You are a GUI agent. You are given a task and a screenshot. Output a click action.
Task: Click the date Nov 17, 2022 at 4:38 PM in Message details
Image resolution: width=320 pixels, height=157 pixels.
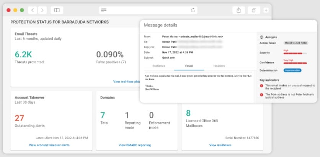[178, 52]
